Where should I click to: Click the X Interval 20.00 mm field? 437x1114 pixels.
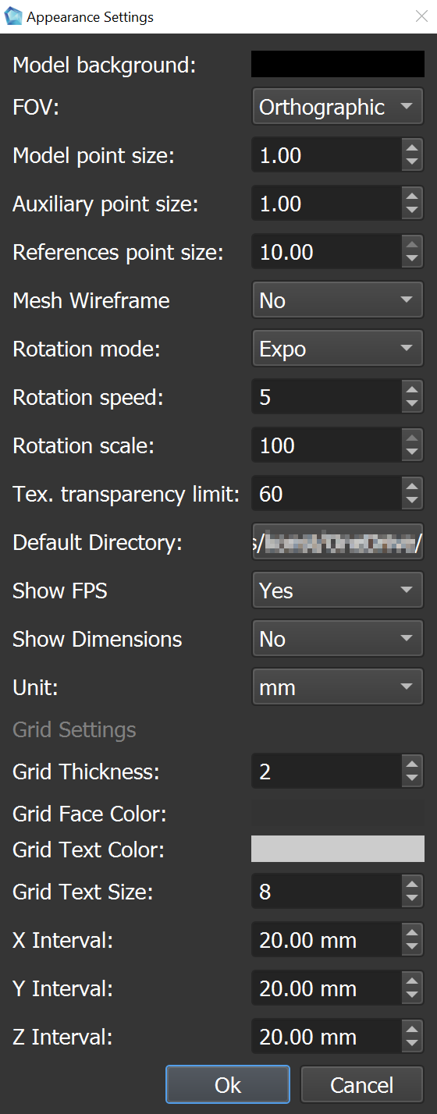click(326, 941)
